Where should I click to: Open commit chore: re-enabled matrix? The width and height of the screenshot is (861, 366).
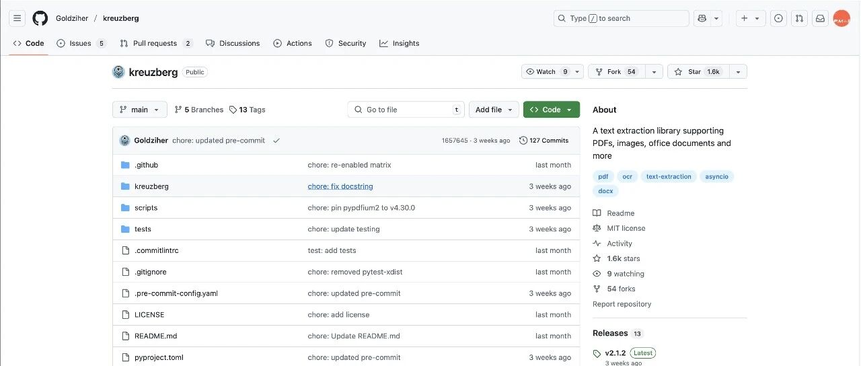[x=349, y=165]
